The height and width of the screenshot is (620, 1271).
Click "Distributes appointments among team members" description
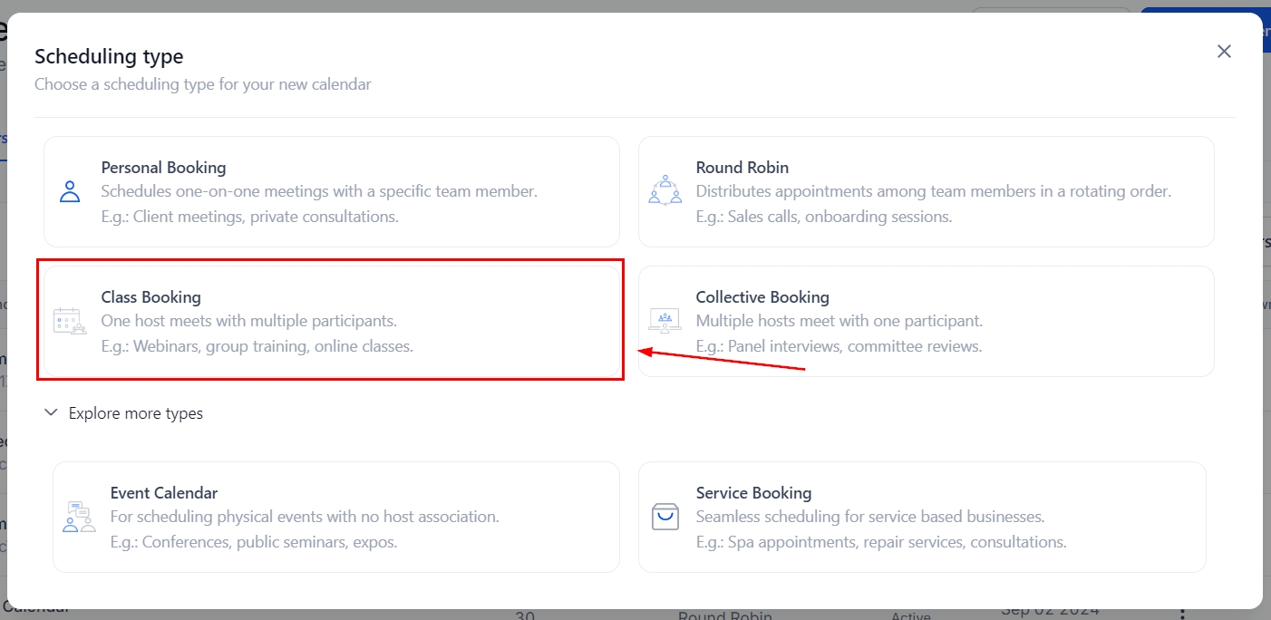coord(933,191)
